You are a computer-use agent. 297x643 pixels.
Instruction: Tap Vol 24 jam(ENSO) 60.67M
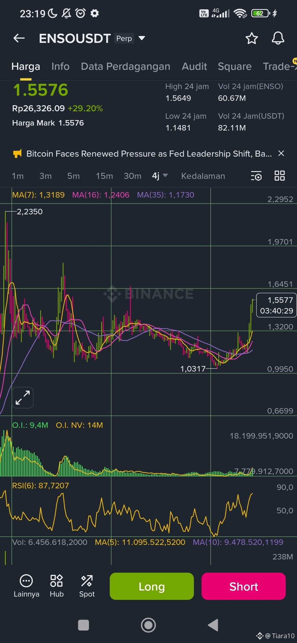click(x=232, y=98)
